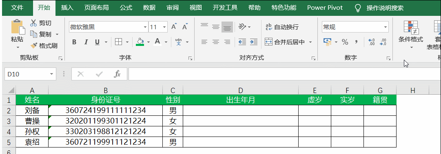Toggle Italic formatting

click(x=86, y=42)
